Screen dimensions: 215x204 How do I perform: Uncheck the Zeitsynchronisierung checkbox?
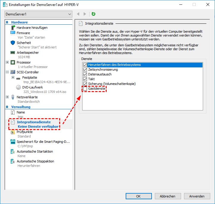[85, 69]
